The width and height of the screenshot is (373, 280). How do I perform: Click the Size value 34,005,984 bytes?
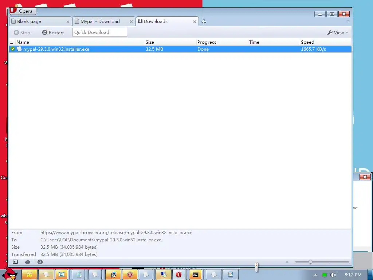click(69, 247)
